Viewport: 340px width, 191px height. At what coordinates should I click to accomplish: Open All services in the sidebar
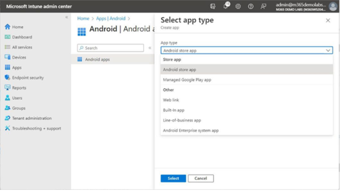(x=18, y=47)
